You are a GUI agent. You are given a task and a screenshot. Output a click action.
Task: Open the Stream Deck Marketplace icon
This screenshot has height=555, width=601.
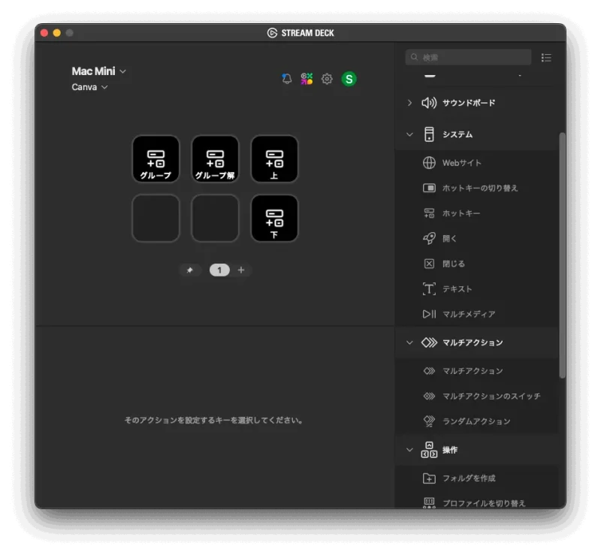(x=307, y=79)
